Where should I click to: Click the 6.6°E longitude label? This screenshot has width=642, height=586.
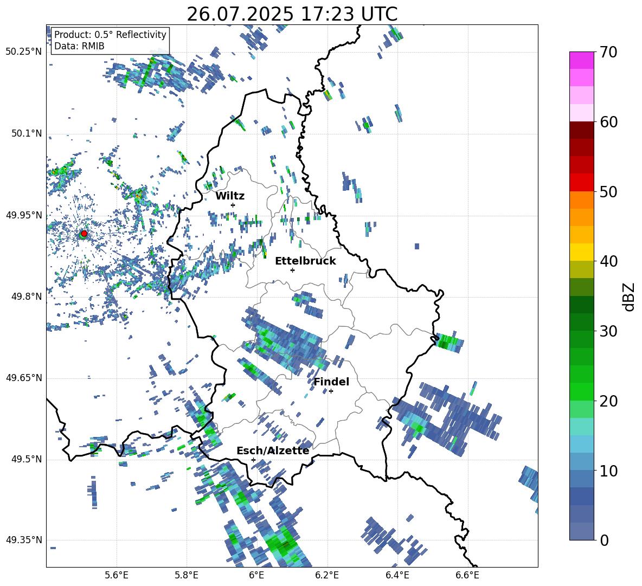467,575
